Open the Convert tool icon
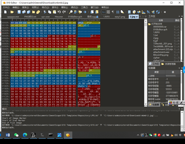The height and width of the screenshot is (144, 185). coord(139,12)
